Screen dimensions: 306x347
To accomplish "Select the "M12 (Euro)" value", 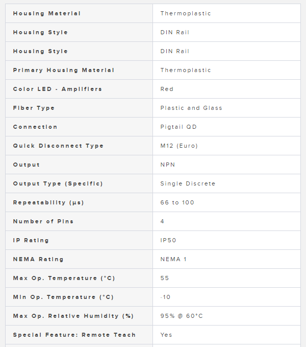I will pyautogui.click(x=179, y=146).
